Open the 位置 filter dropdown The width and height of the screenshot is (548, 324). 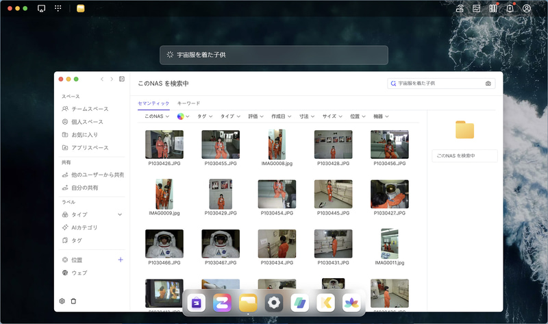tap(358, 116)
